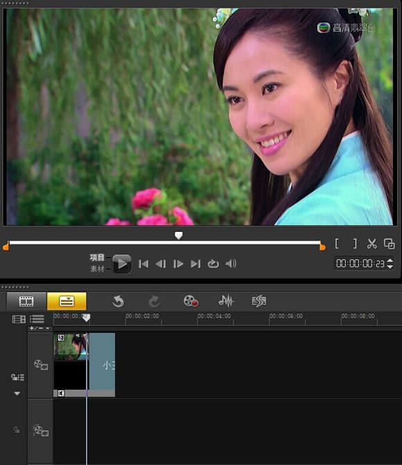Switch to Storyboard view
Screen dimensions: 402x465
click(26, 301)
